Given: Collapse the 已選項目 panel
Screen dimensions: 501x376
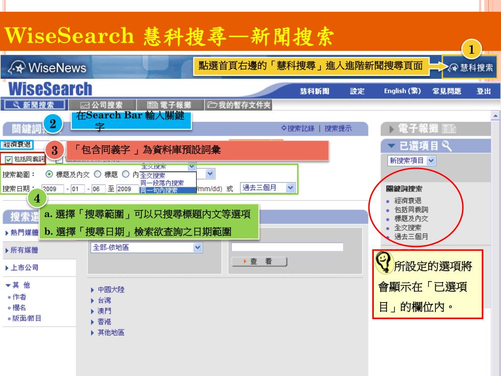Looking at the screenshot, I should 391,146.
